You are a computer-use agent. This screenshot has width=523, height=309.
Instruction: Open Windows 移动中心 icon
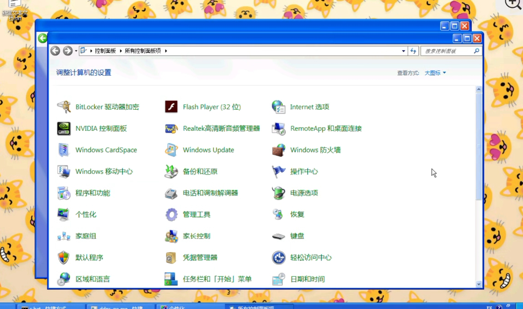tap(64, 171)
